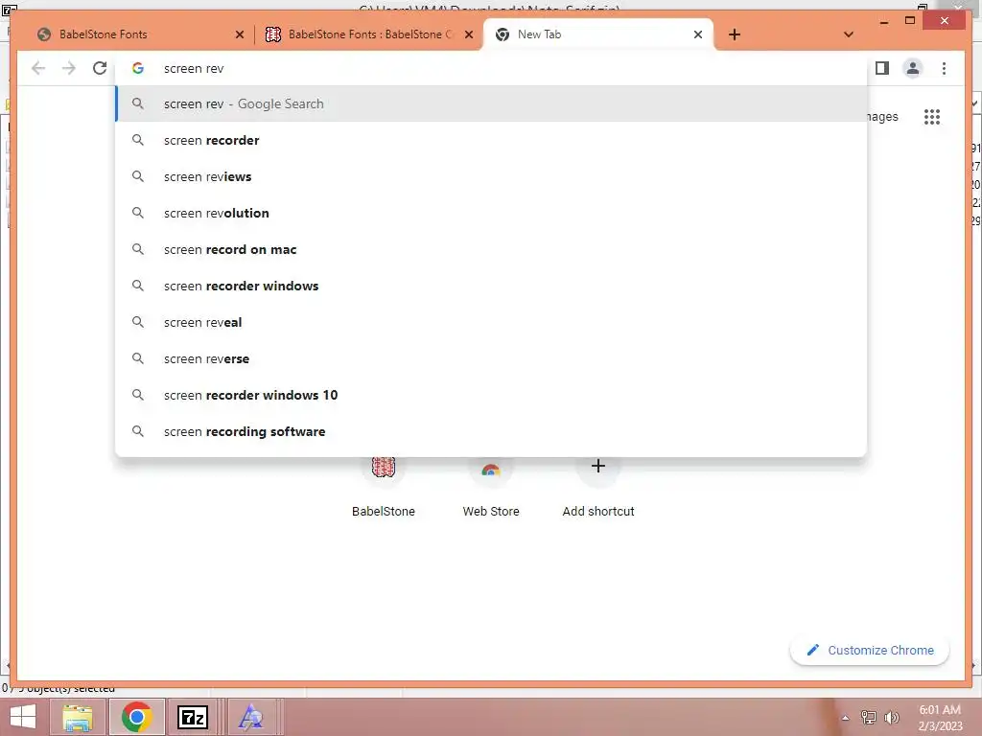Open the volume speaker tray icon
Screen dimensions: 982x736
tap(892, 718)
